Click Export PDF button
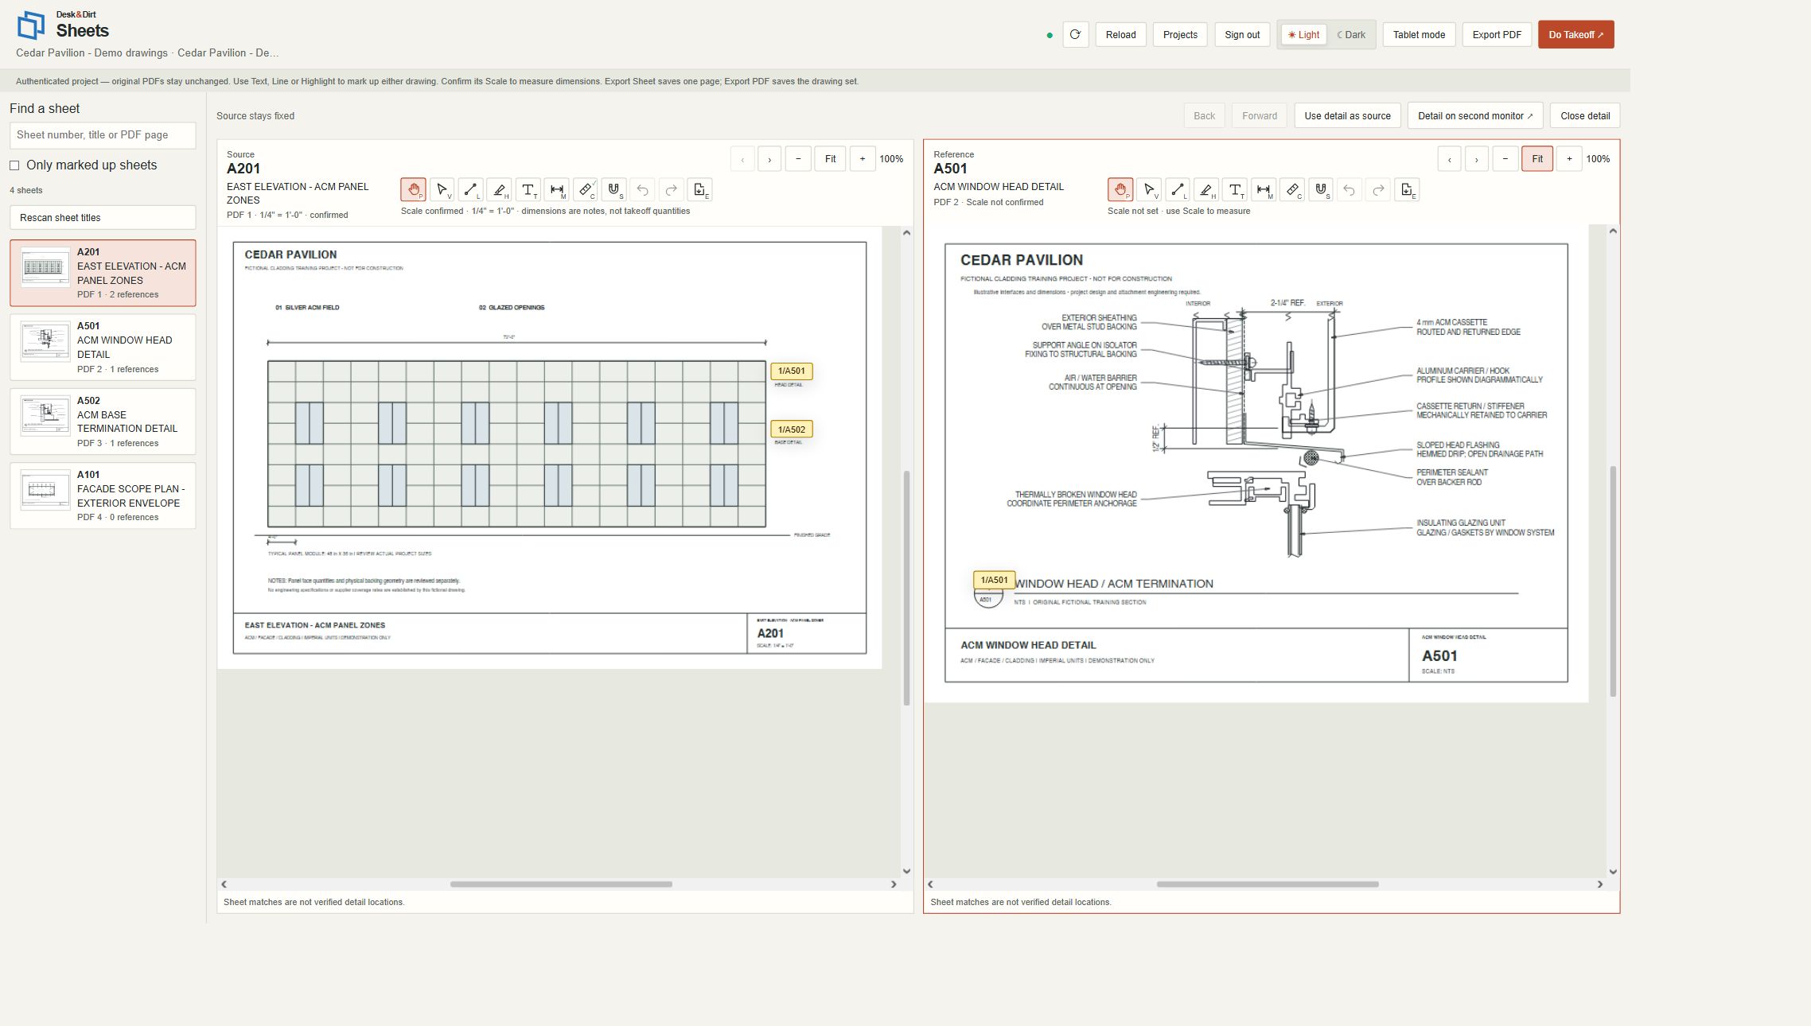1811x1026 pixels. 1497,34
